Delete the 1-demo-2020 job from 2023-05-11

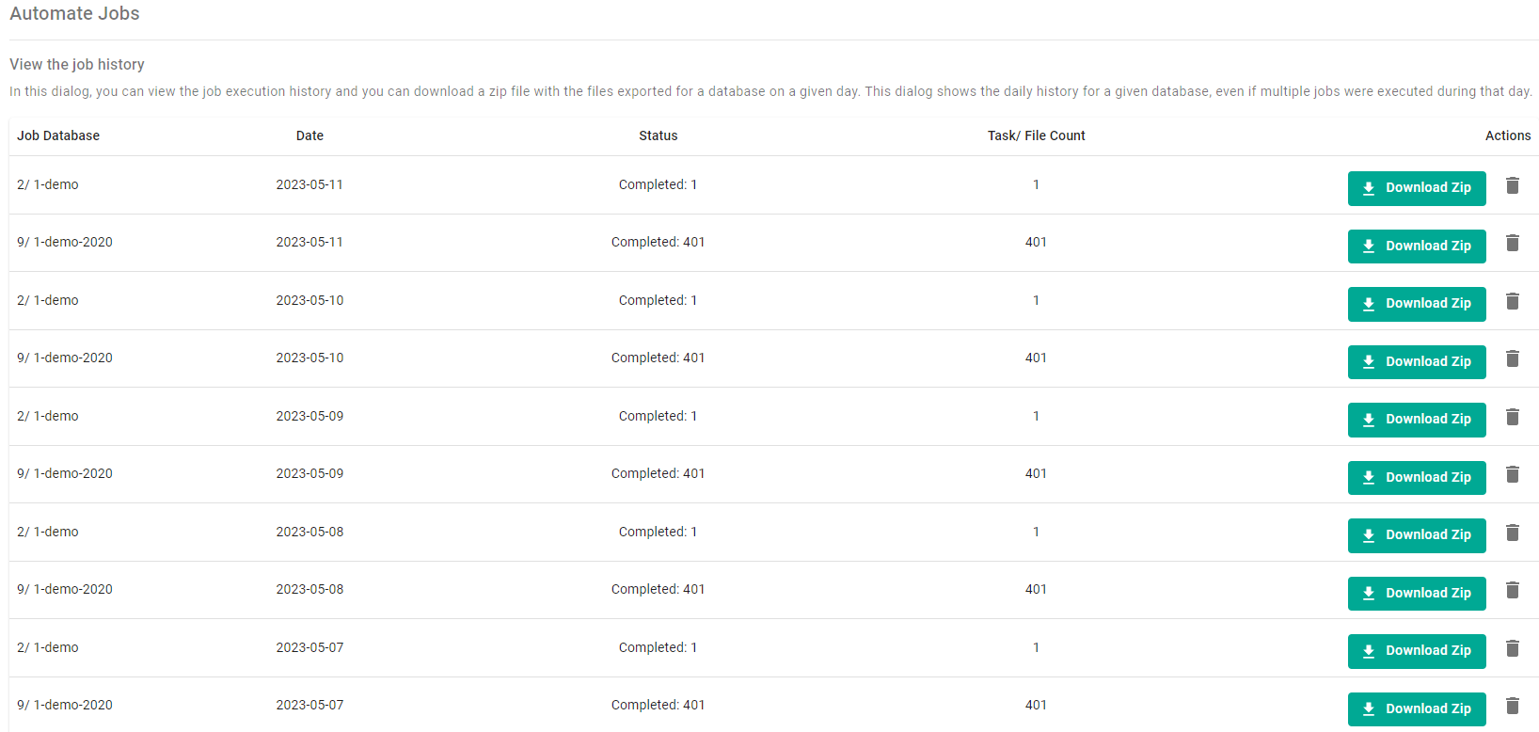(1513, 243)
